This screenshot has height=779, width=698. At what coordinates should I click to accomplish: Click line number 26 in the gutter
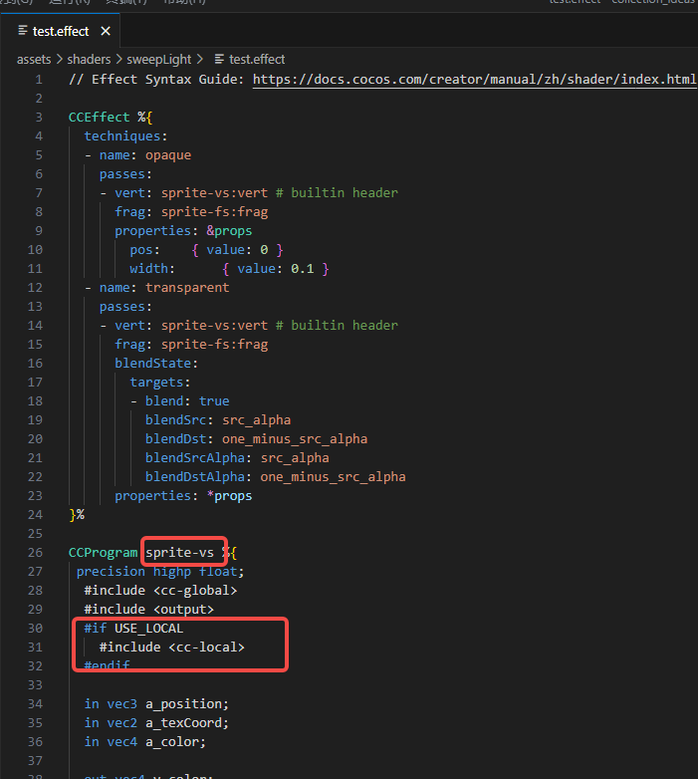35,553
